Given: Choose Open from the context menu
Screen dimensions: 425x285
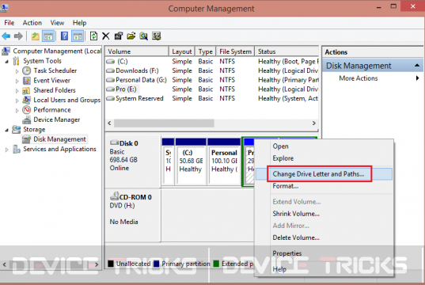Looking at the screenshot, I should 324,146.
